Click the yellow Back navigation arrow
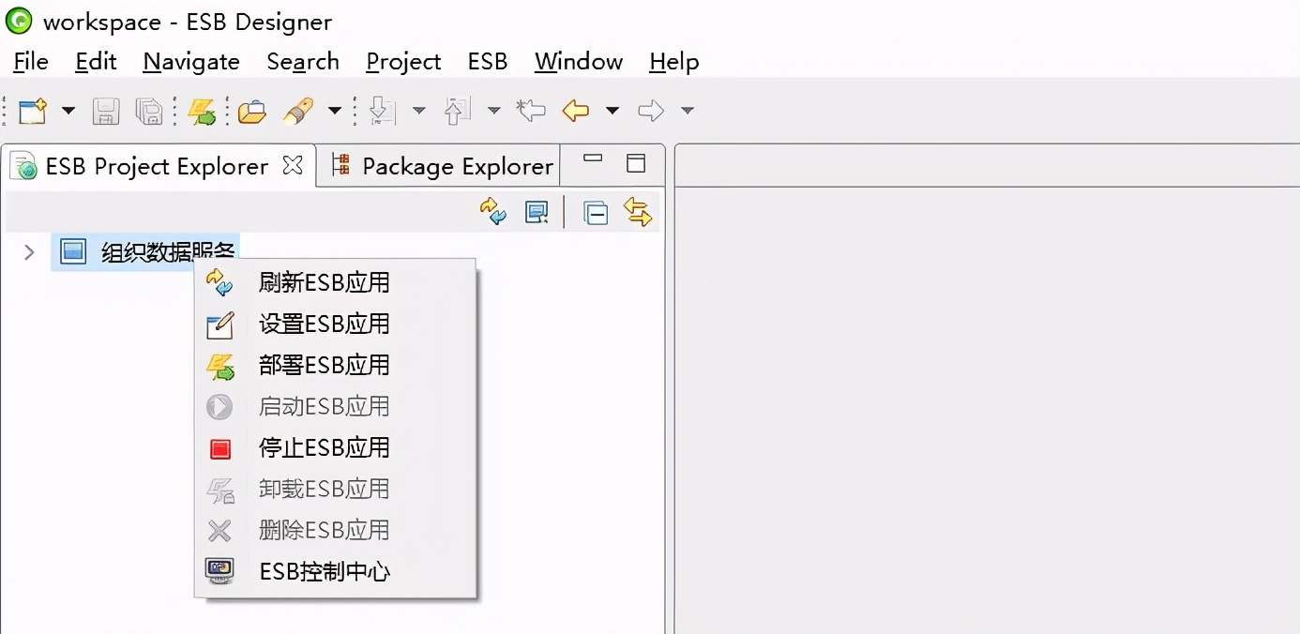The image size is (1300, 634). (576, 111)
